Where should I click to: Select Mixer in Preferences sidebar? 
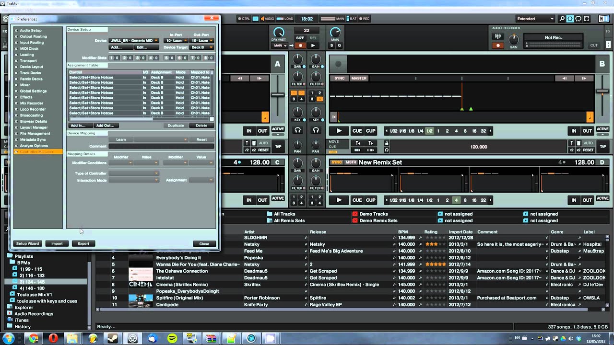point(24,85)
